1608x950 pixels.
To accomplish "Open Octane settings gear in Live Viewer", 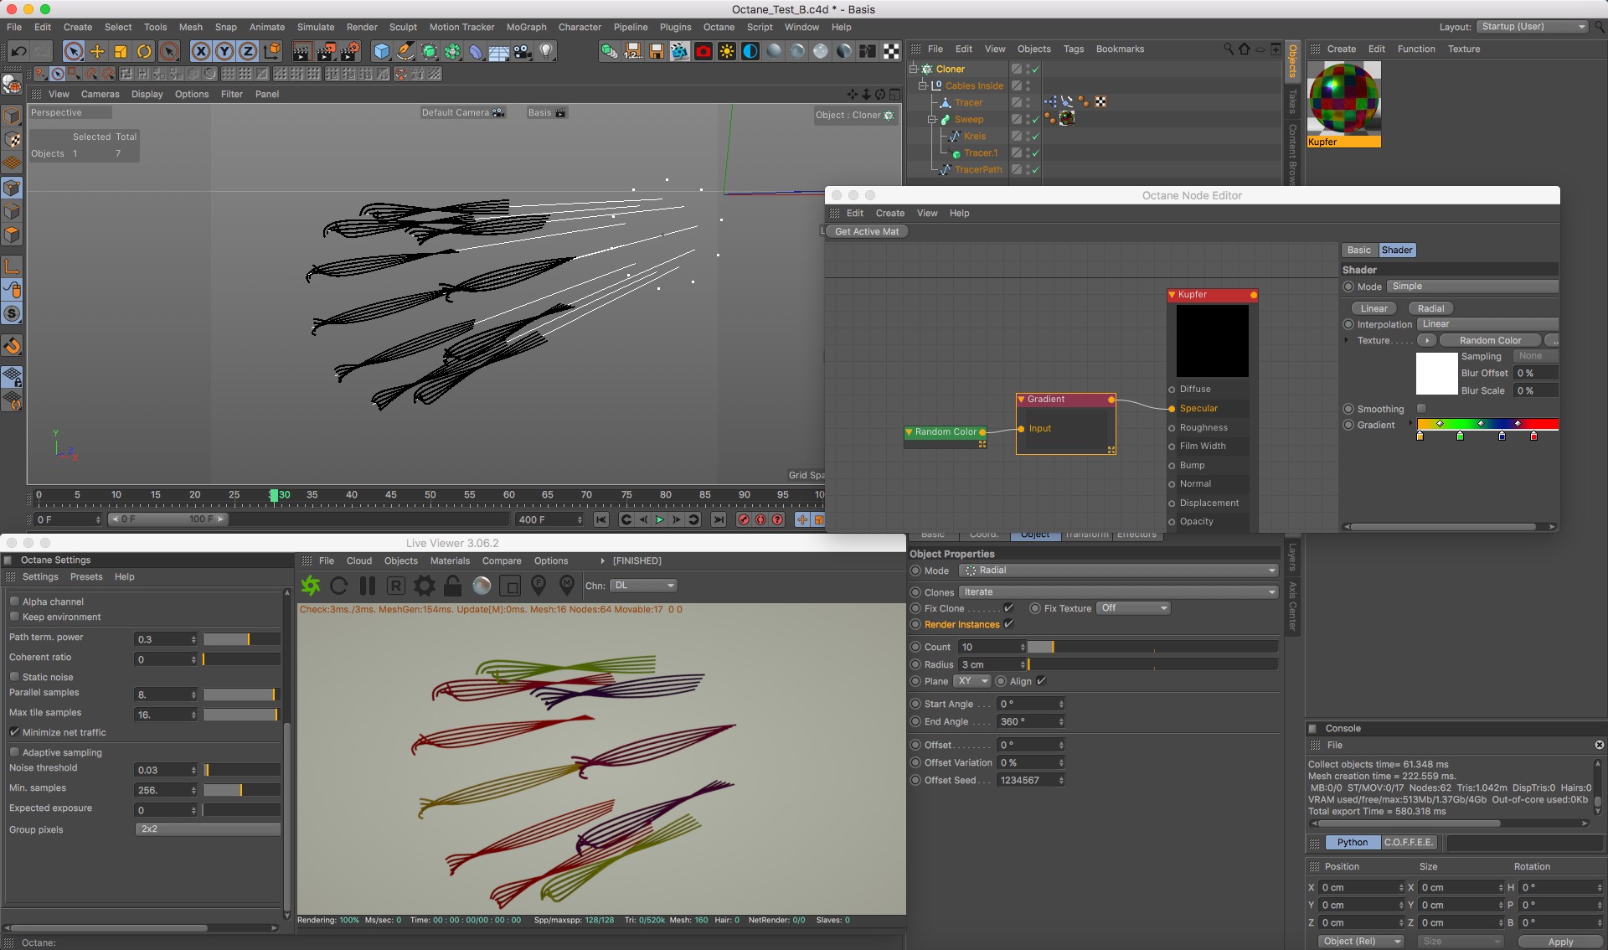I will pyautogui.click(x=425, y=586).
